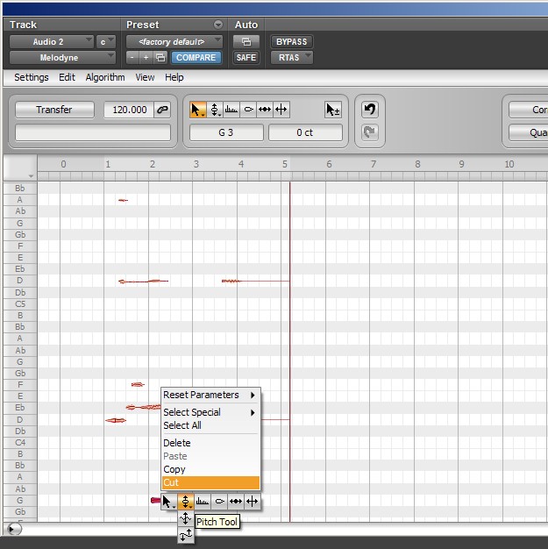Image resolution: width=548 pixels, height=549 pixels.
Task: Expand the Reset Parameters submenu
Action: pos(210,395)
